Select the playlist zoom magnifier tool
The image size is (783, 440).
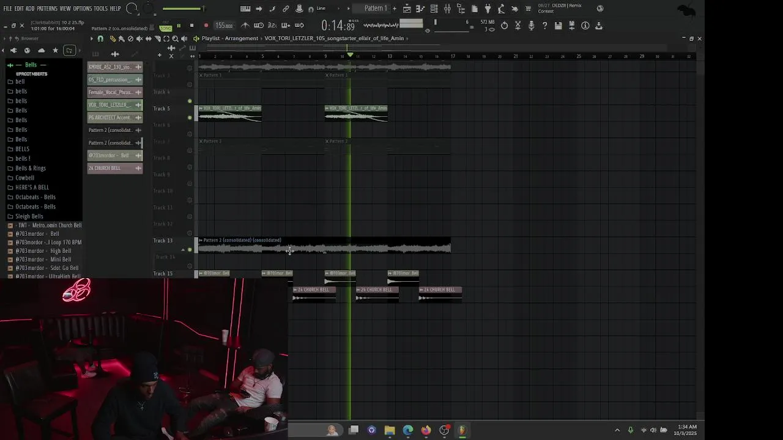coord(175,38)
